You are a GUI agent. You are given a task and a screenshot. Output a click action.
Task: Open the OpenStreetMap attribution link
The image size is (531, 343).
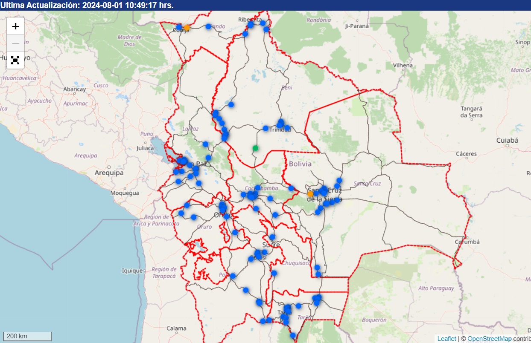tap(489, 339)
